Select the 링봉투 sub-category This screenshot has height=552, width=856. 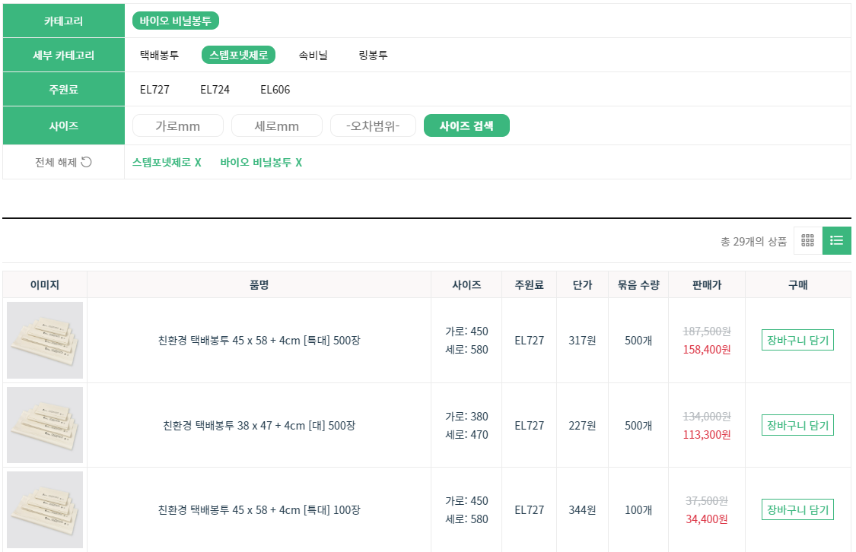373,55
